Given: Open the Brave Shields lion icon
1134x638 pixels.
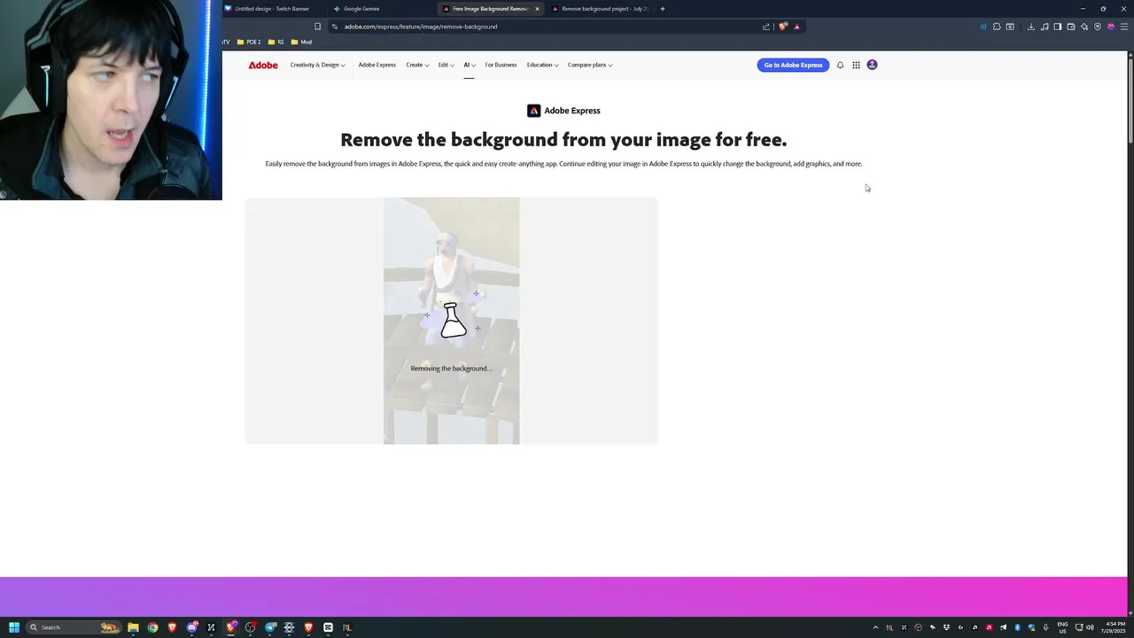Looking at the screenshot, I should 782,27.
